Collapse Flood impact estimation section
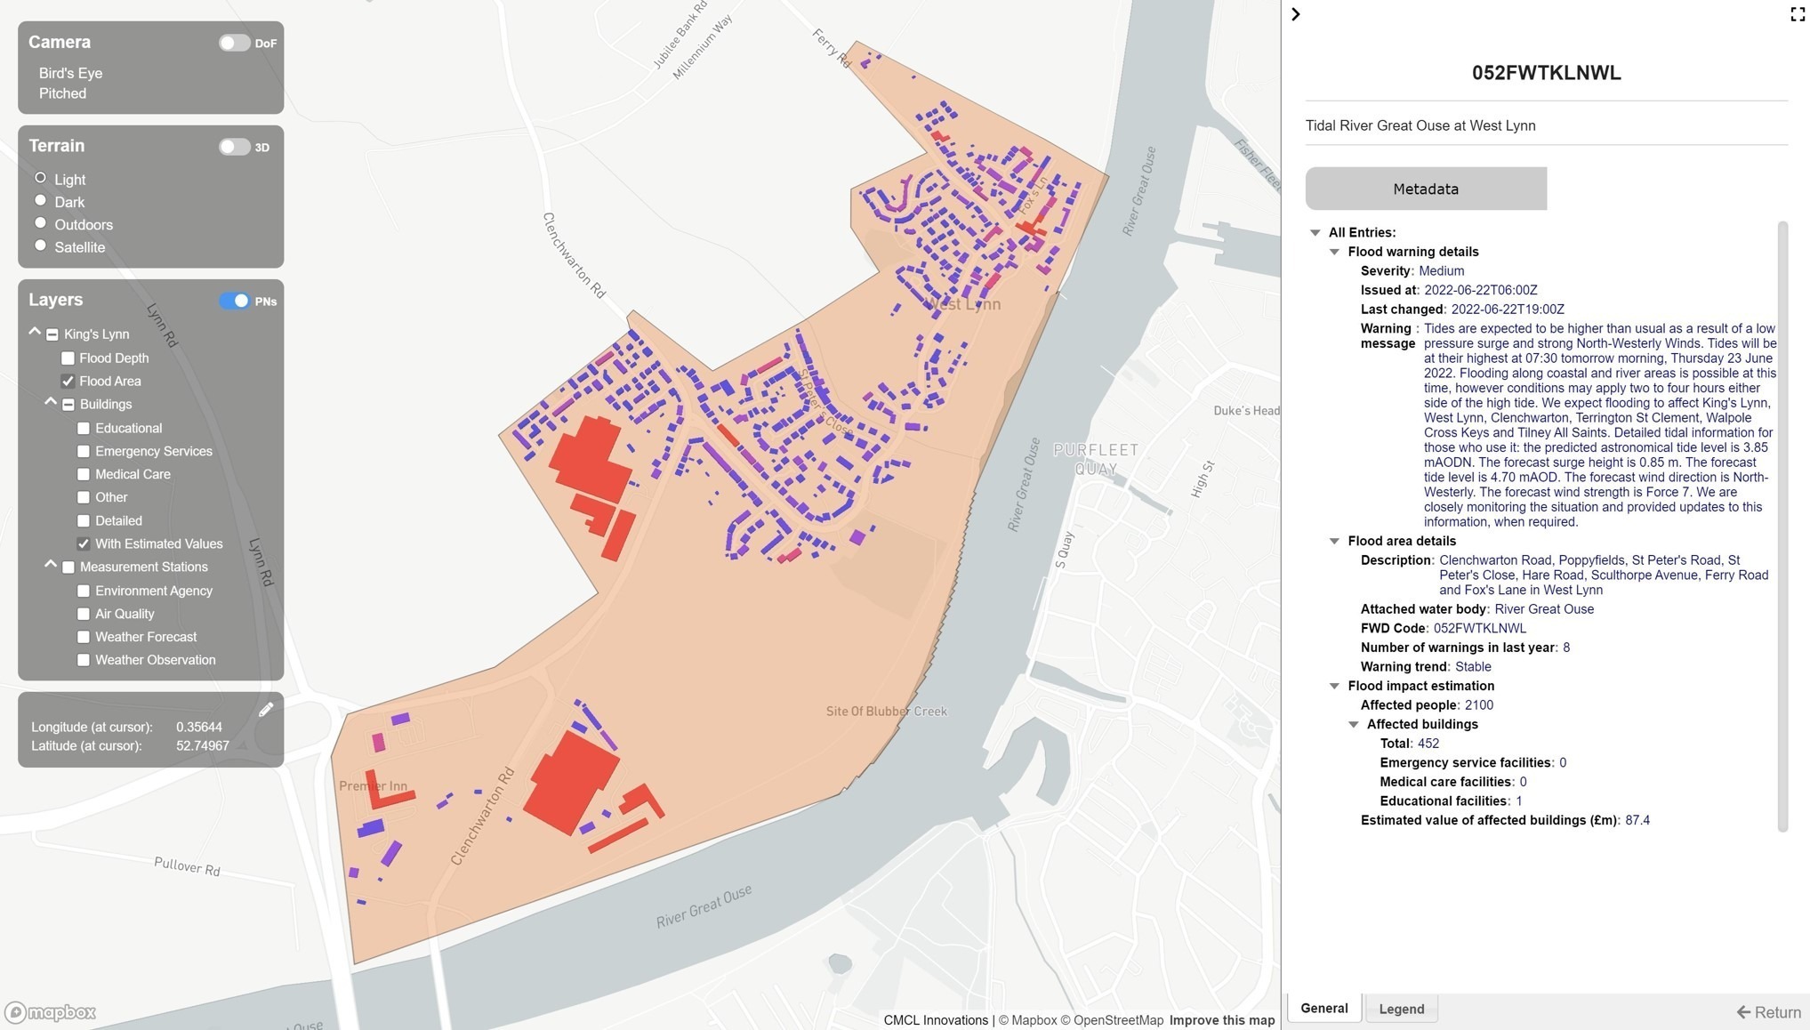This screenshot has height=1030, width=1810. point(1335,687)
